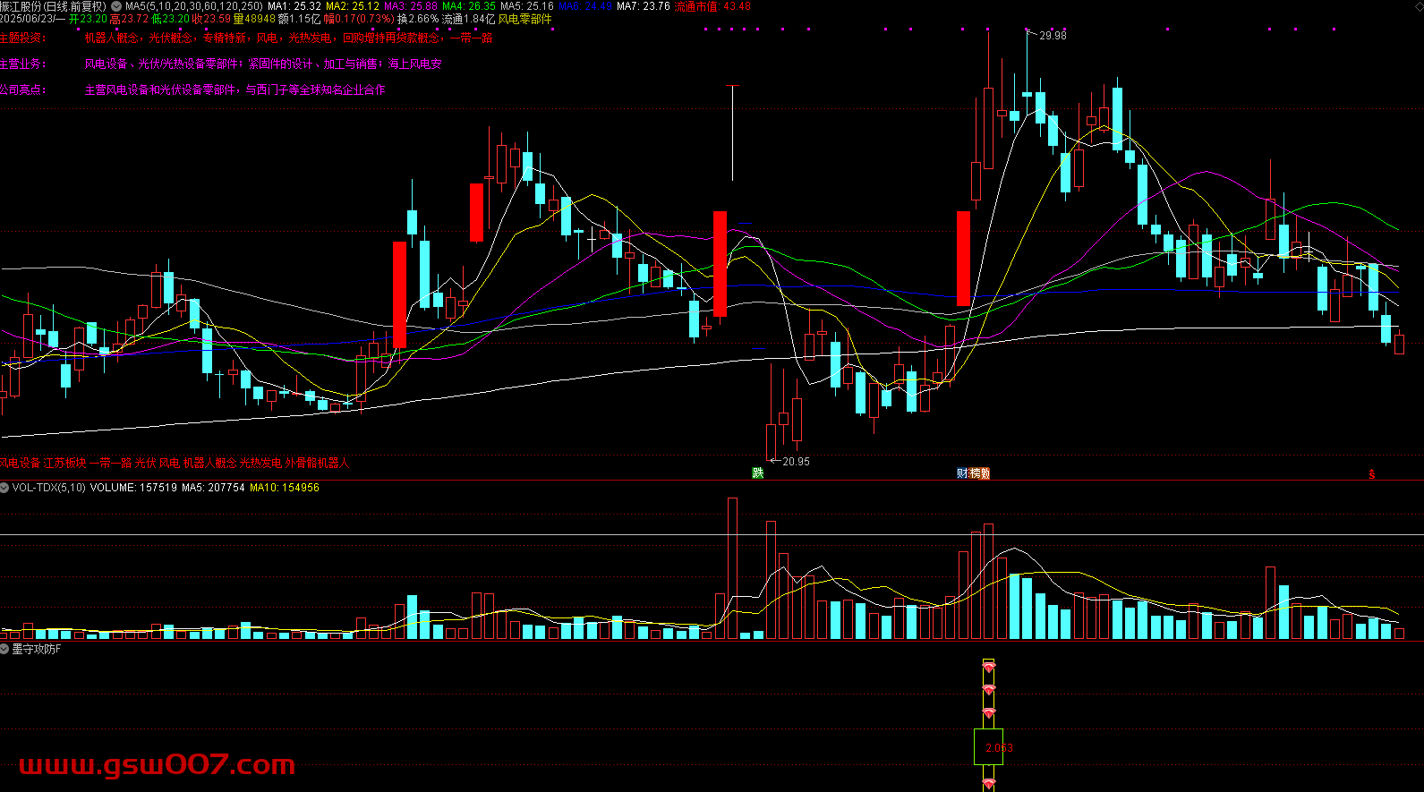This screenshot has height=792, width=1424.
Task: Expand the VOL-TDX indicator options arrow
Action: [x=5, y=488]
